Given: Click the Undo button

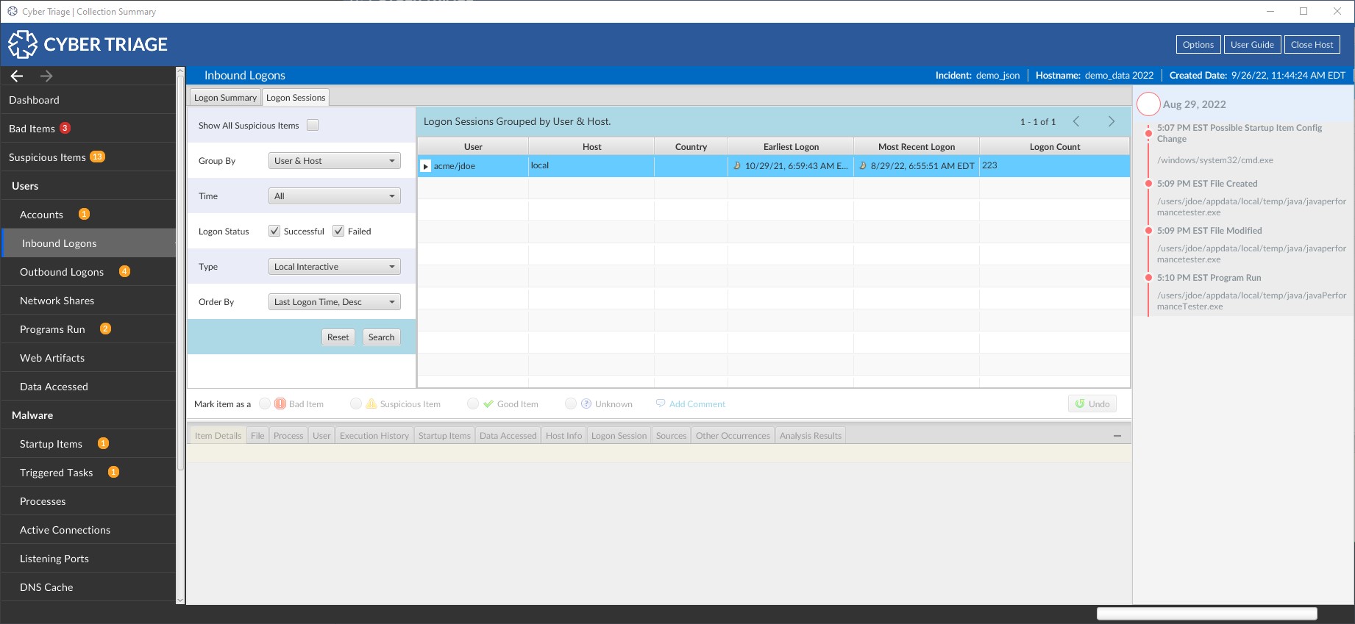Looking at the screenshot, I should point(1092,404).
